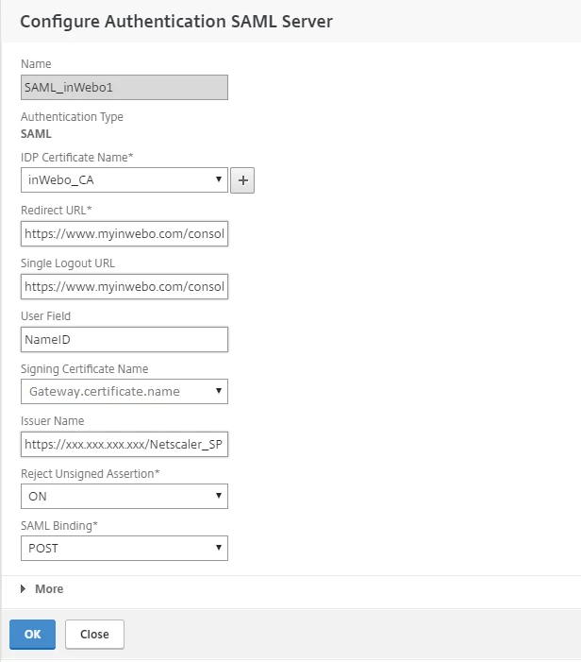
Task: Add a new IDP certificate with plus button
Action: pos(242,180)
